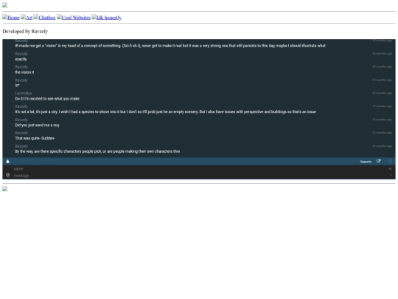Open the Art navigation link

(x=27, y=18)
